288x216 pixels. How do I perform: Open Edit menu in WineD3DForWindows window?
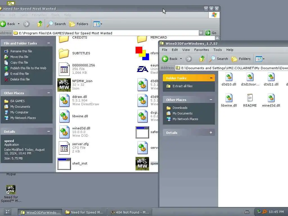tap(175, 50)
